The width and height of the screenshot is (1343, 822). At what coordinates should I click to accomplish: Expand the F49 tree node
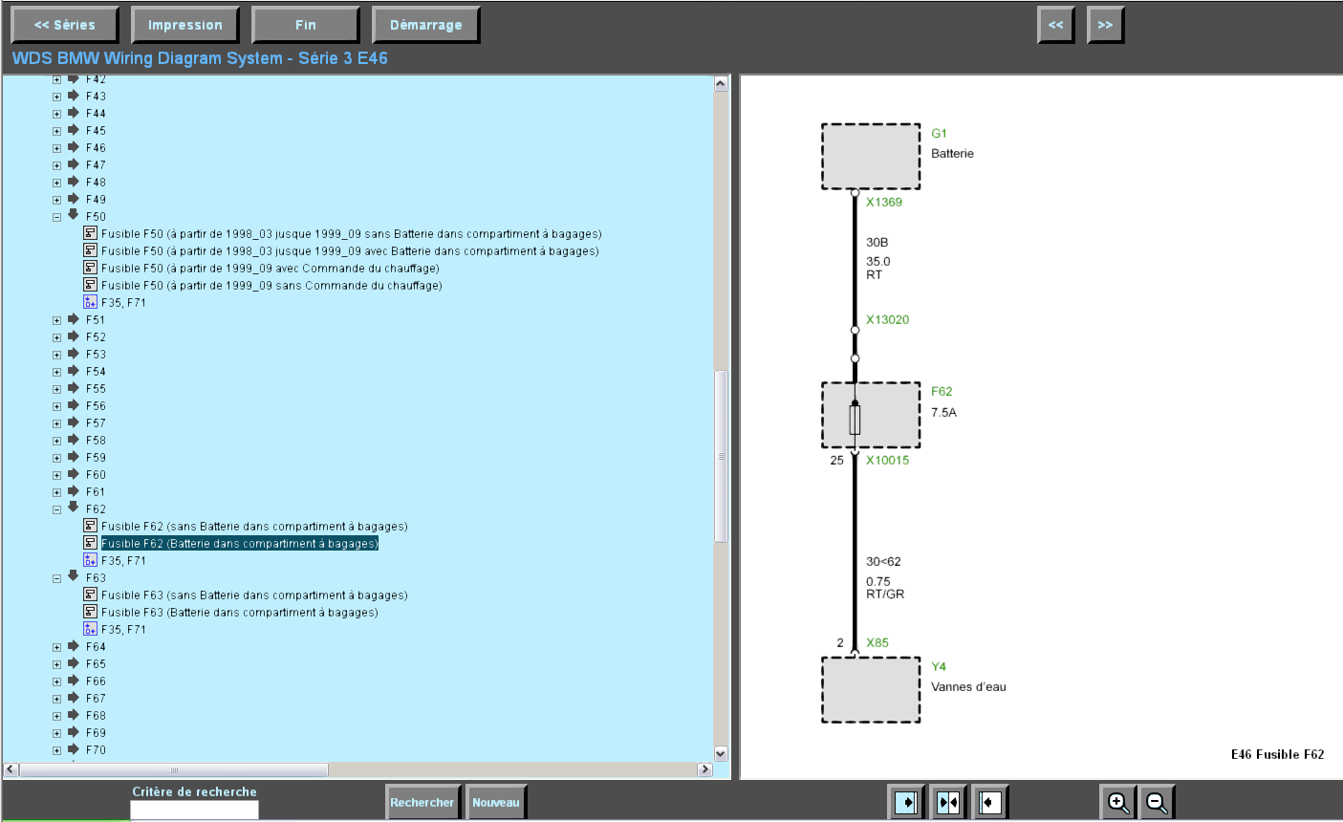(56, 200)
